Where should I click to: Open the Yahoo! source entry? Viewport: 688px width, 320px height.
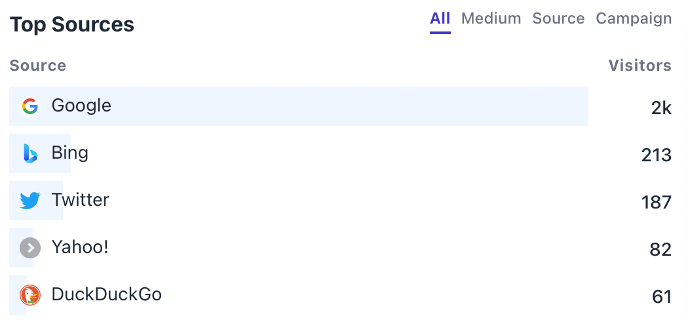click(80, 247)
